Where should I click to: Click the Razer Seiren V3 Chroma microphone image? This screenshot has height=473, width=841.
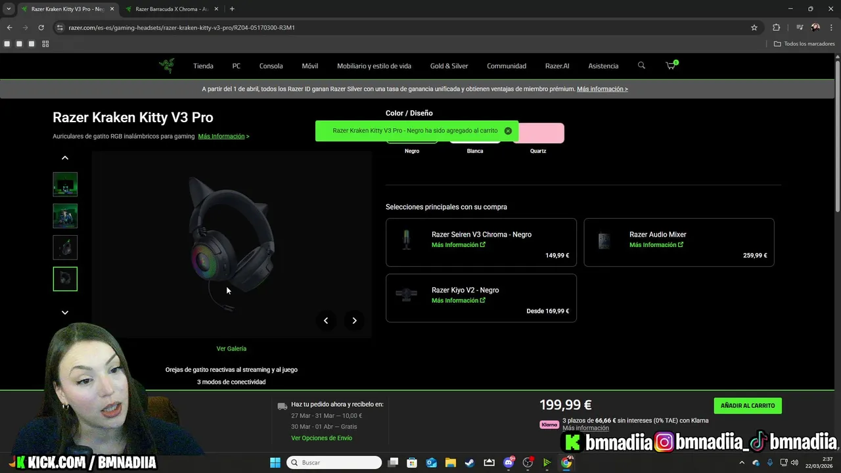click(x=407, y=240)
